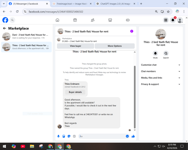Show hidden system tray icons
The image size is (188, 150).
pos(155,146)
